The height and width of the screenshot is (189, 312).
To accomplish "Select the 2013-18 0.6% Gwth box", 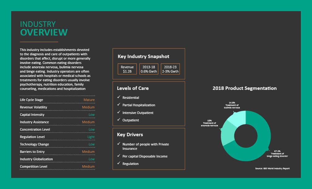I will coord(149,69).
